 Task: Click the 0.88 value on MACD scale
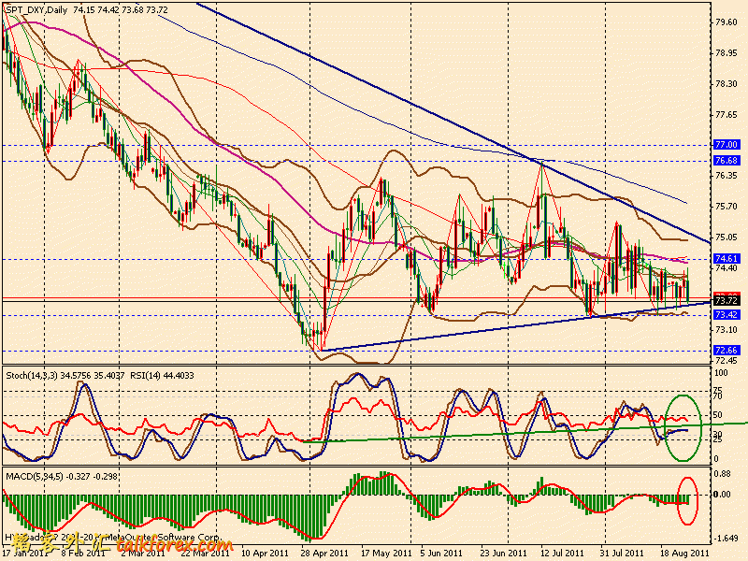click(x=725, y=472)
